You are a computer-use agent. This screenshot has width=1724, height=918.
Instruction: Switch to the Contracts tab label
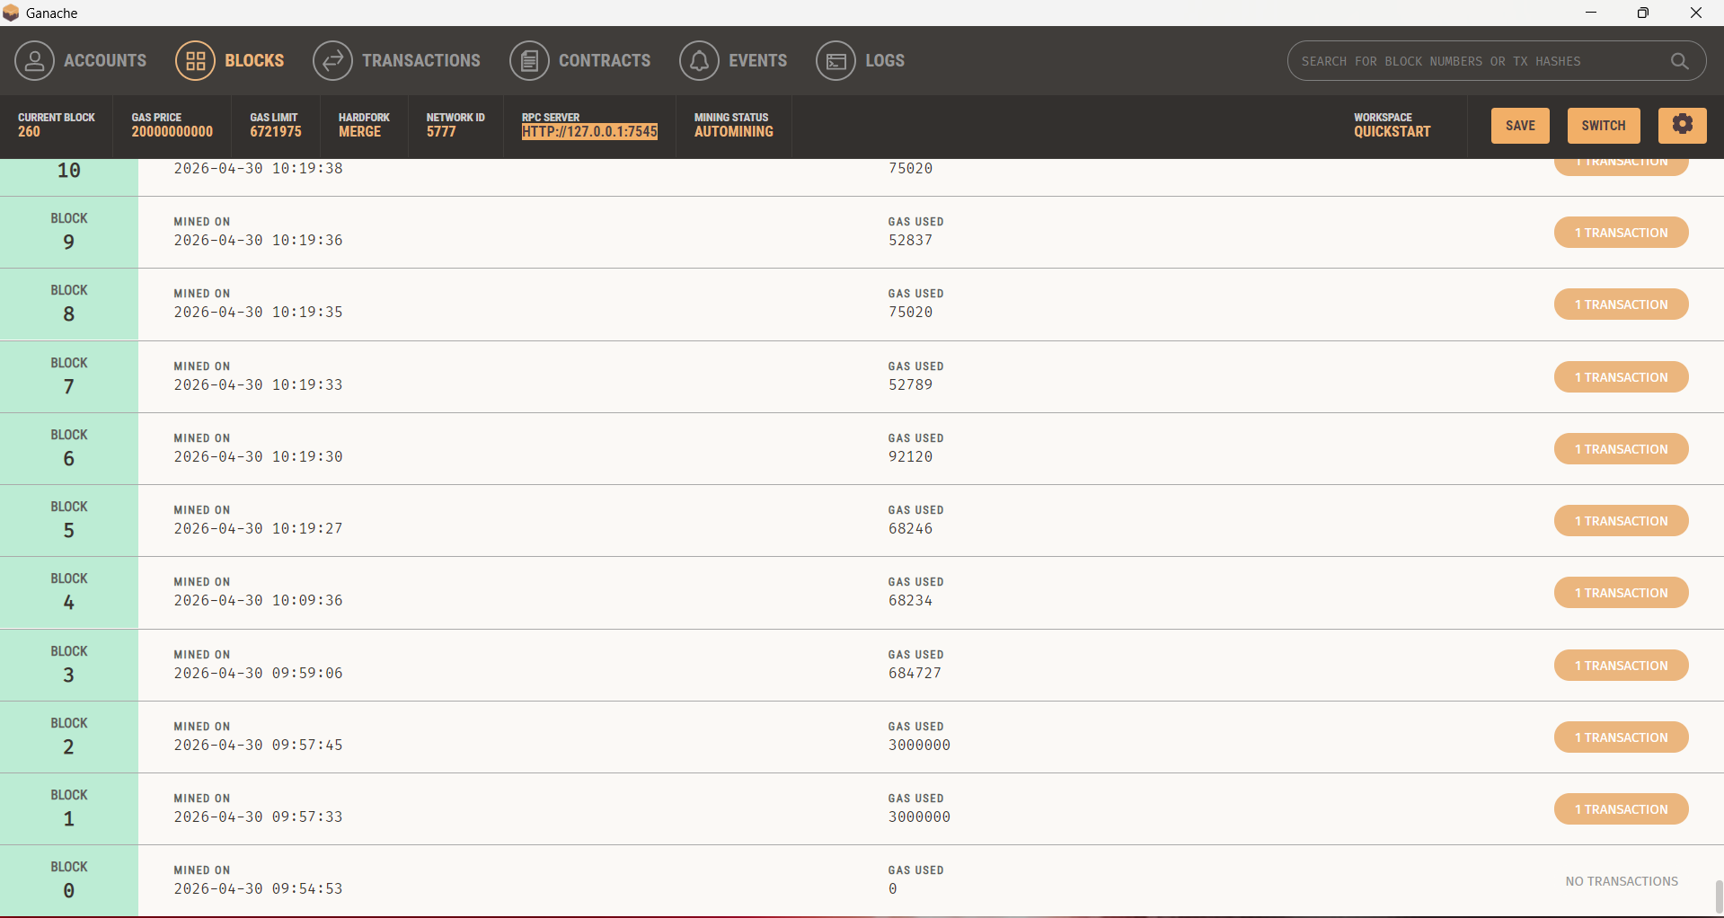pos(605,61)
